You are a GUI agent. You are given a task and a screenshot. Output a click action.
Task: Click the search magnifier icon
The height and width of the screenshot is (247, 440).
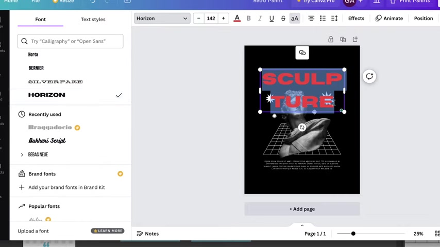point(24,41)
